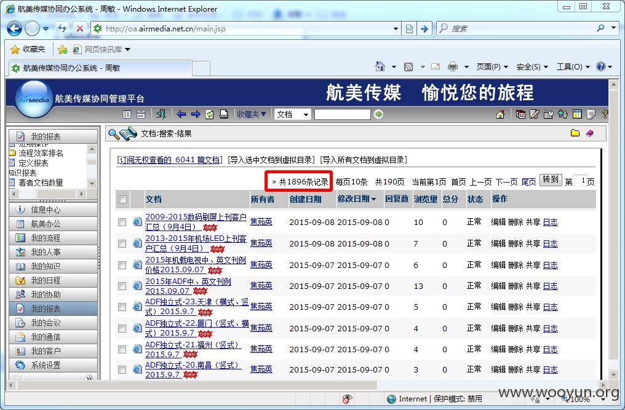Open the 我的流程 sidebar menu
The height and width of the screenshot is (410, 625).
click(x=53, y=238)
